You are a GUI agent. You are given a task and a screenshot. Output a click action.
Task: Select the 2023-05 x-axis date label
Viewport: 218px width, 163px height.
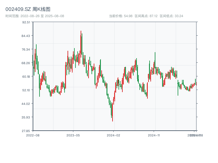click(x=73, y=135)
